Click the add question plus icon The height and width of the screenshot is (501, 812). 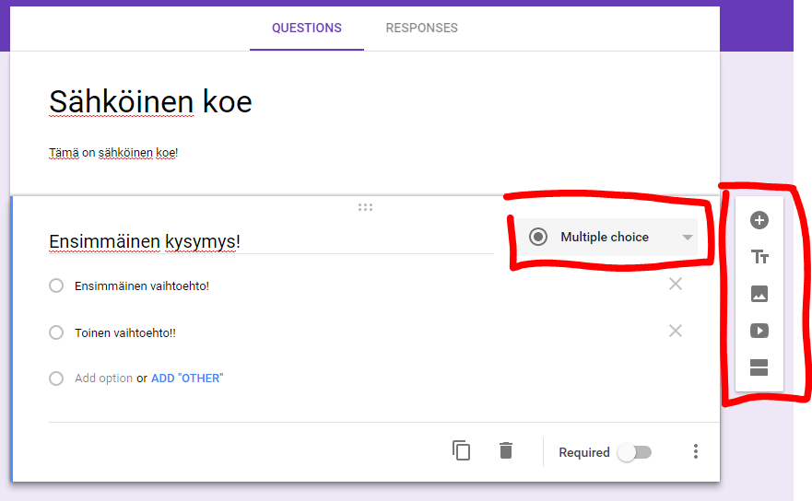coord(759,220)
